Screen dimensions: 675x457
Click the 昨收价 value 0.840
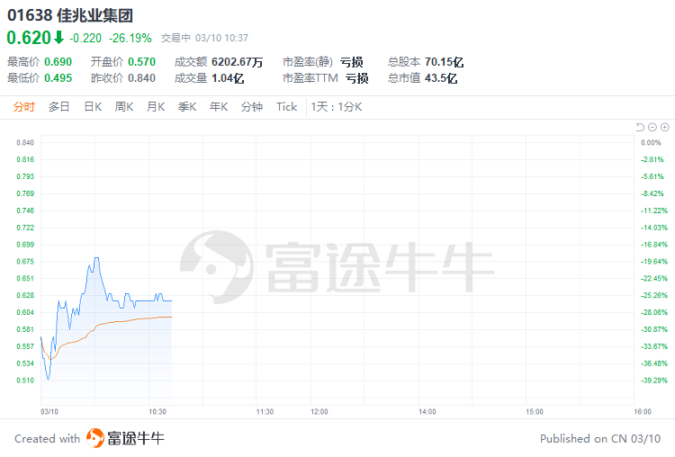[141, 78]
